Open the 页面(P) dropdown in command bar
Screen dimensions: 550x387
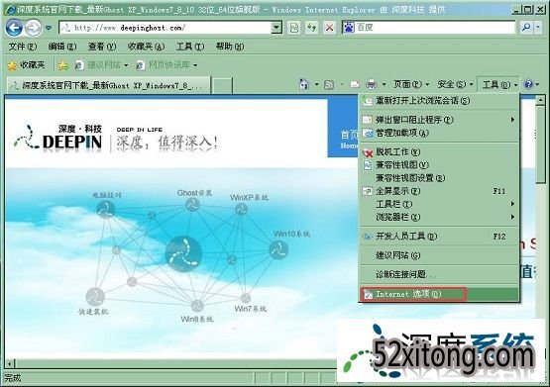(410, 84)
